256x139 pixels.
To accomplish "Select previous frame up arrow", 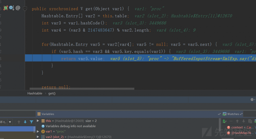I will tap(19, 122).
